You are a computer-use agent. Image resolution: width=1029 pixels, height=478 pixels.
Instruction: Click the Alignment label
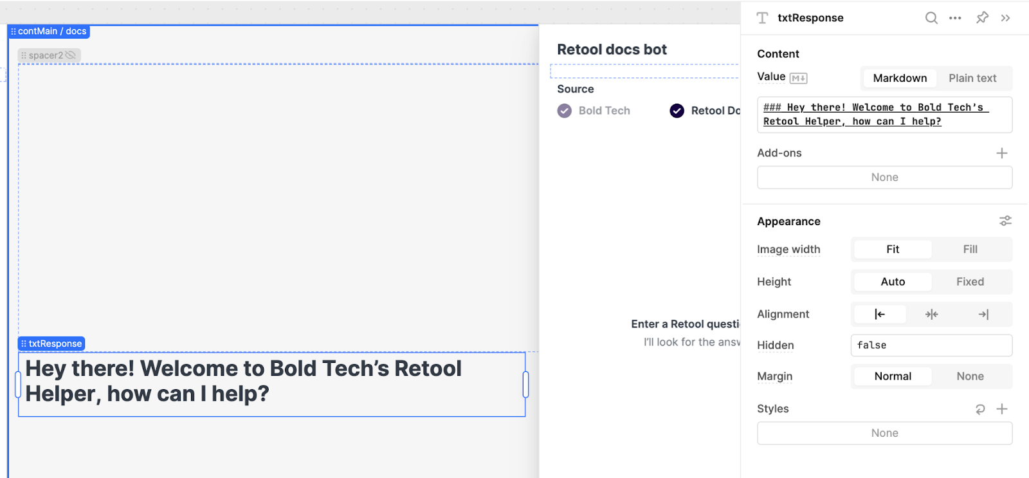(x=783, y=314)
